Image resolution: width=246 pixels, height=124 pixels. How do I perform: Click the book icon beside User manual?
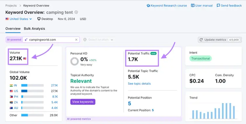click(x=193, y=6)
